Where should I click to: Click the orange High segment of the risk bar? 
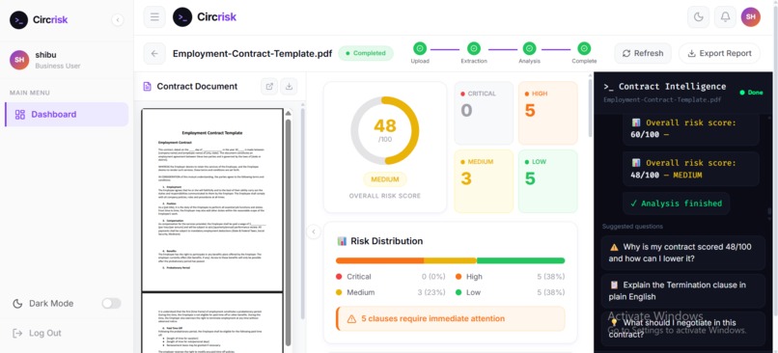(x=379, y=260)
